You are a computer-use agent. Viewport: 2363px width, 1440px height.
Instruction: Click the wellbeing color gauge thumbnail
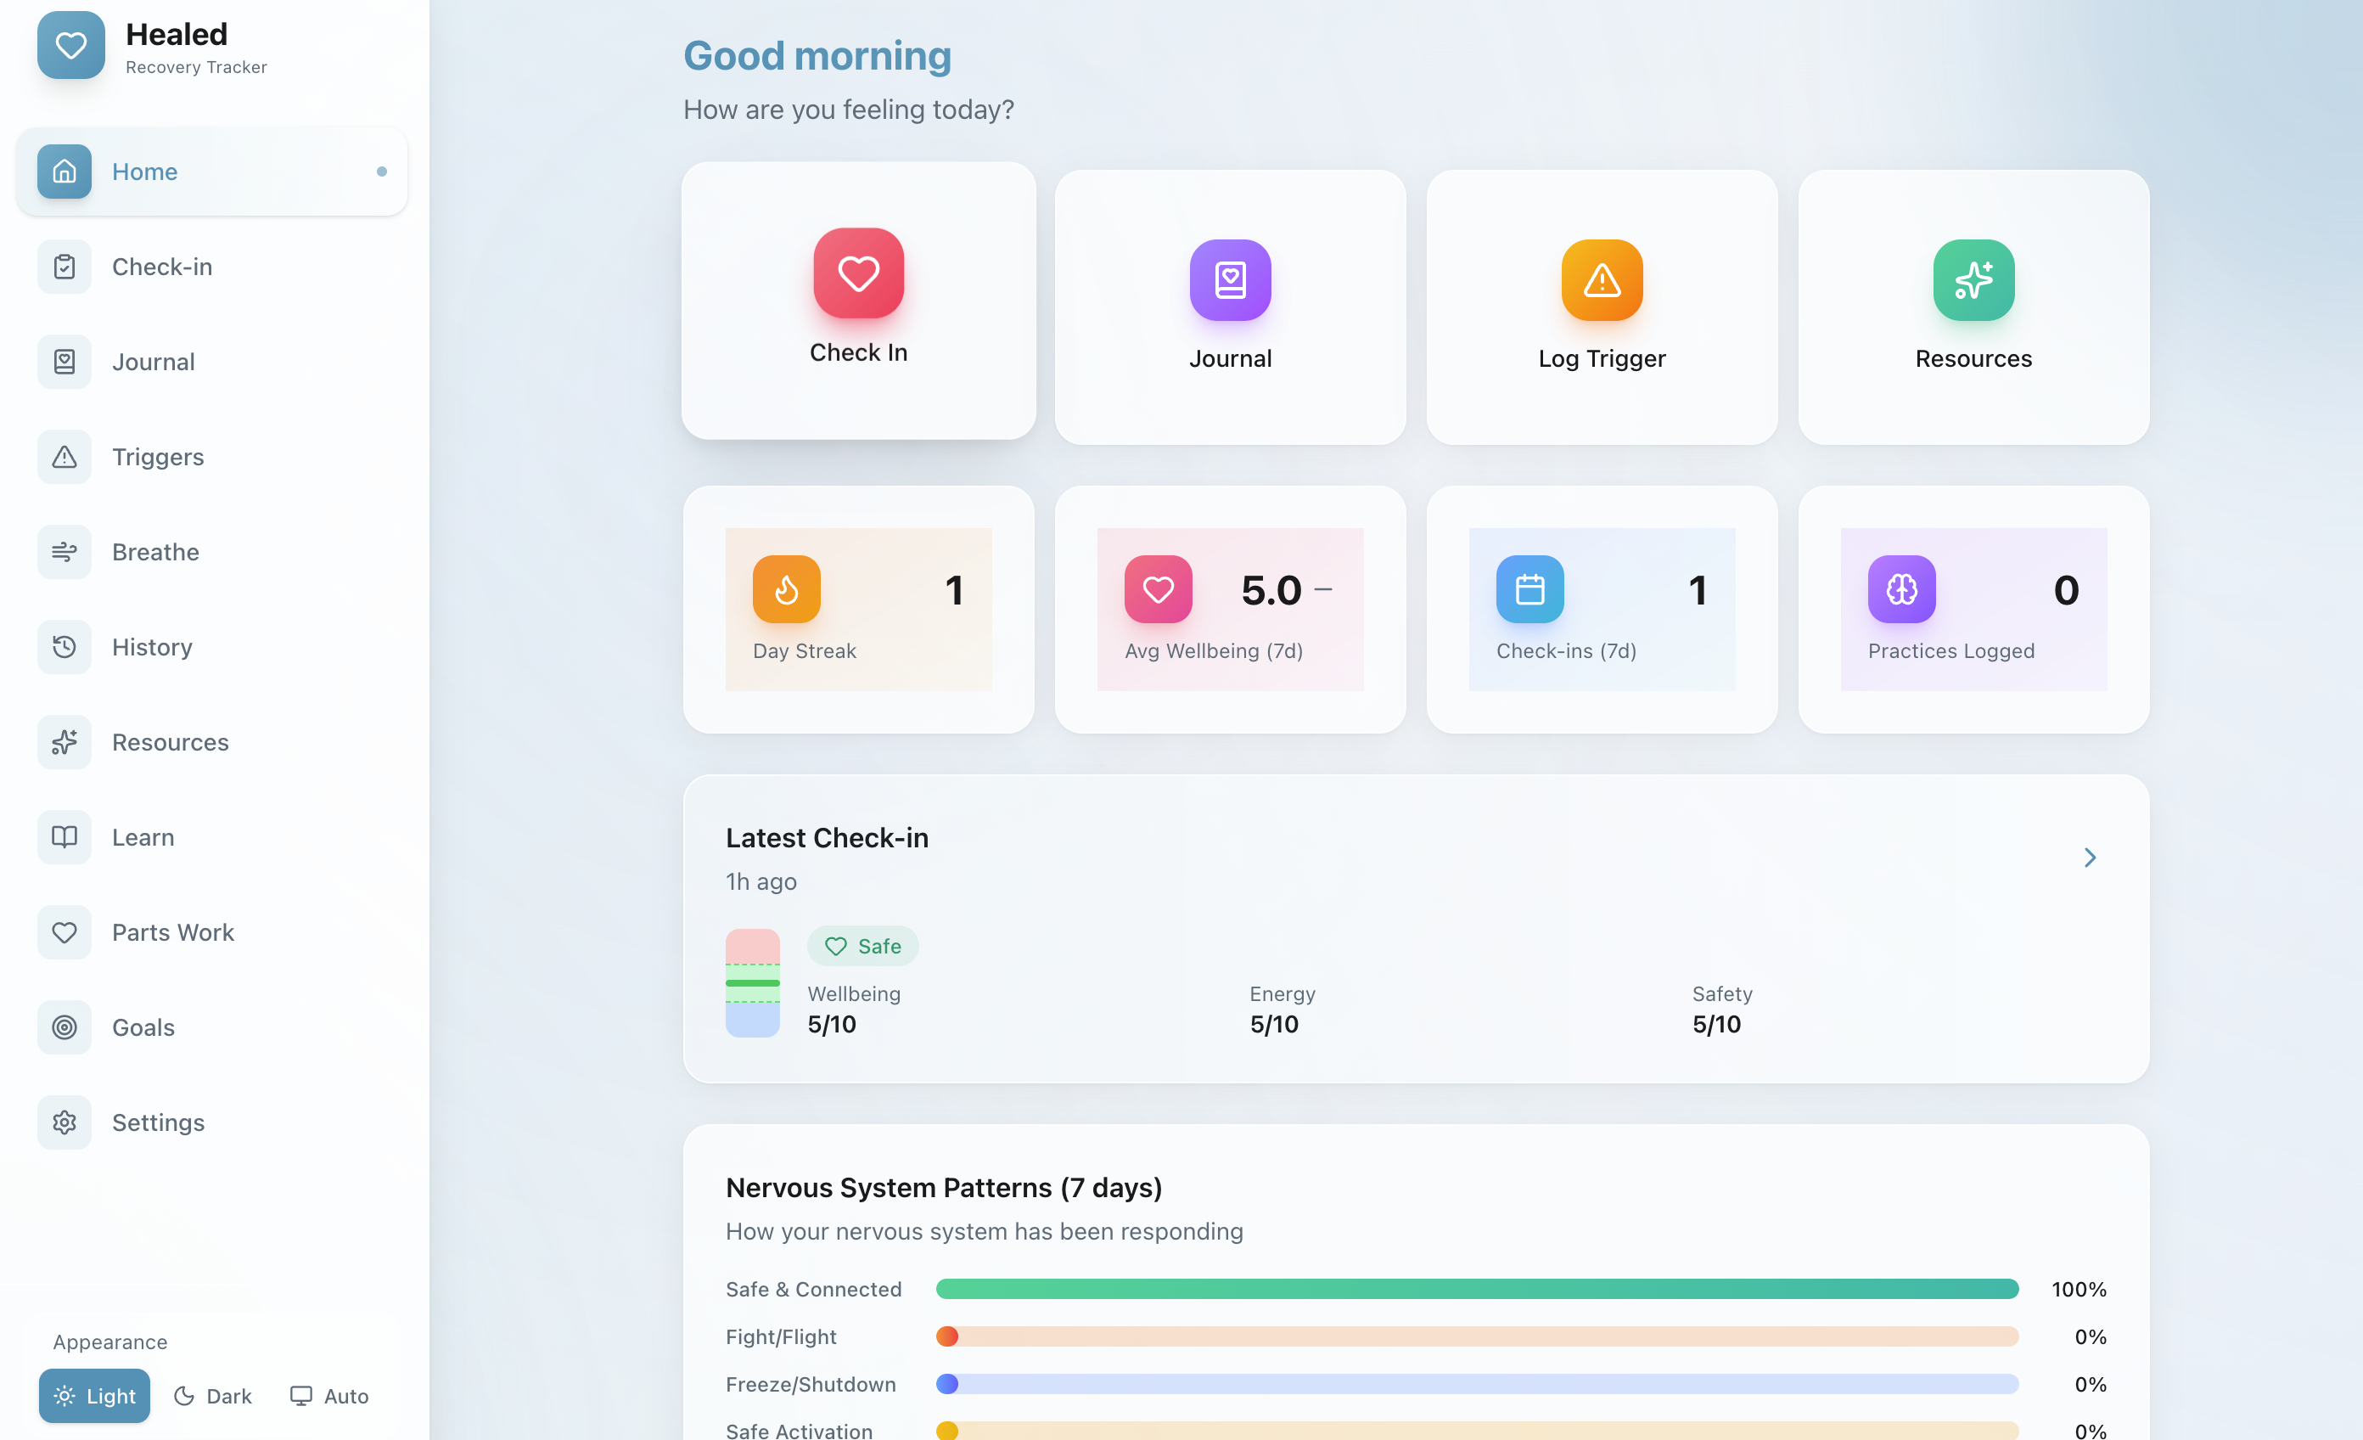pyautogui.click(x=753, y=982)
